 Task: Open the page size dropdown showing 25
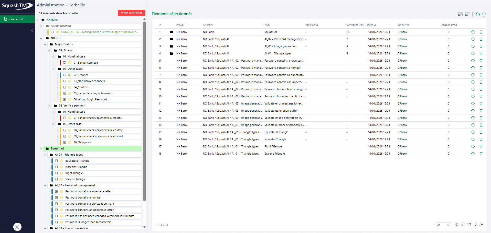444,225
